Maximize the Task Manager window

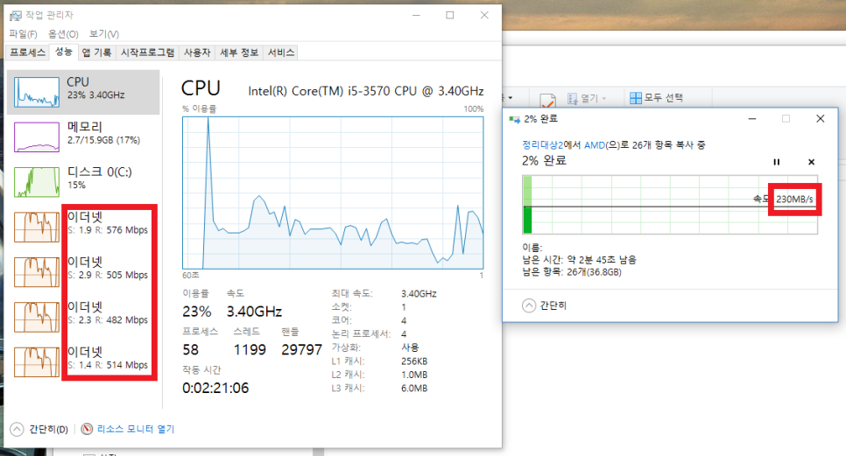[450, 15]
